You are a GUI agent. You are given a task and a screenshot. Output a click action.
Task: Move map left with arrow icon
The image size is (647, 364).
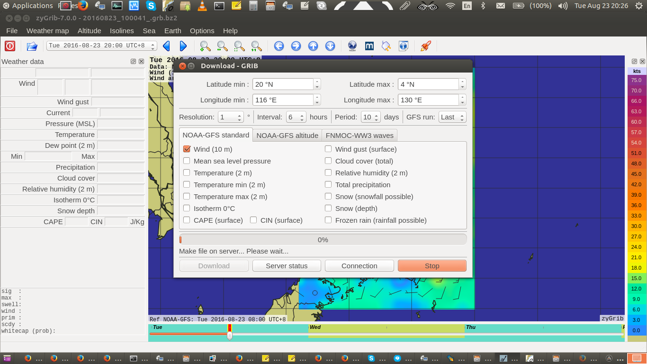pos(279,46)
